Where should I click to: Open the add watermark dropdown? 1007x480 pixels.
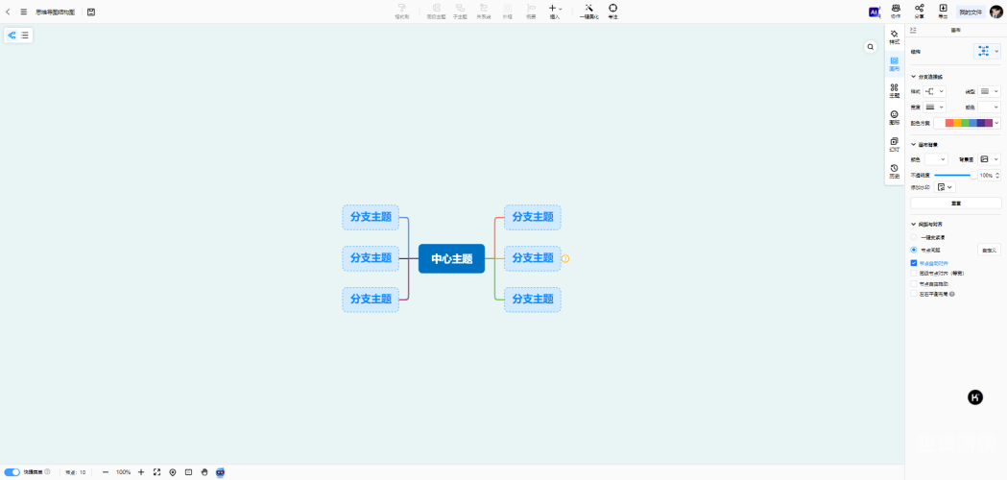pyautogui.click(x=945, y=187)
